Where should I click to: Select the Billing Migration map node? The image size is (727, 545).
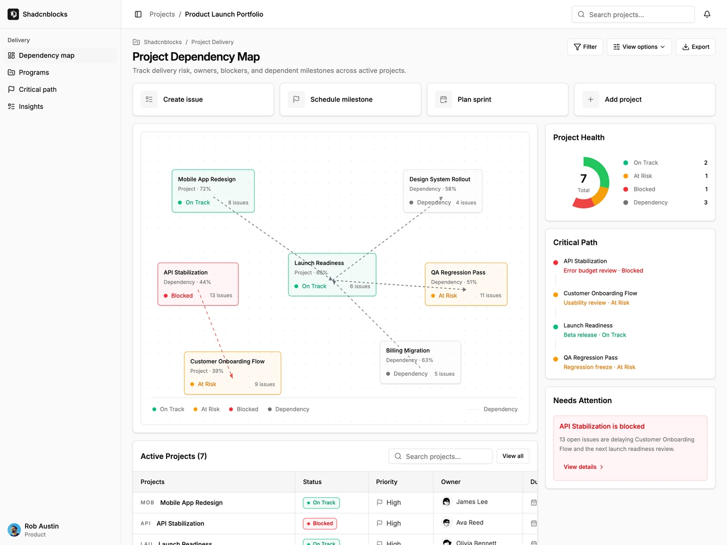(x=420, y=362)
